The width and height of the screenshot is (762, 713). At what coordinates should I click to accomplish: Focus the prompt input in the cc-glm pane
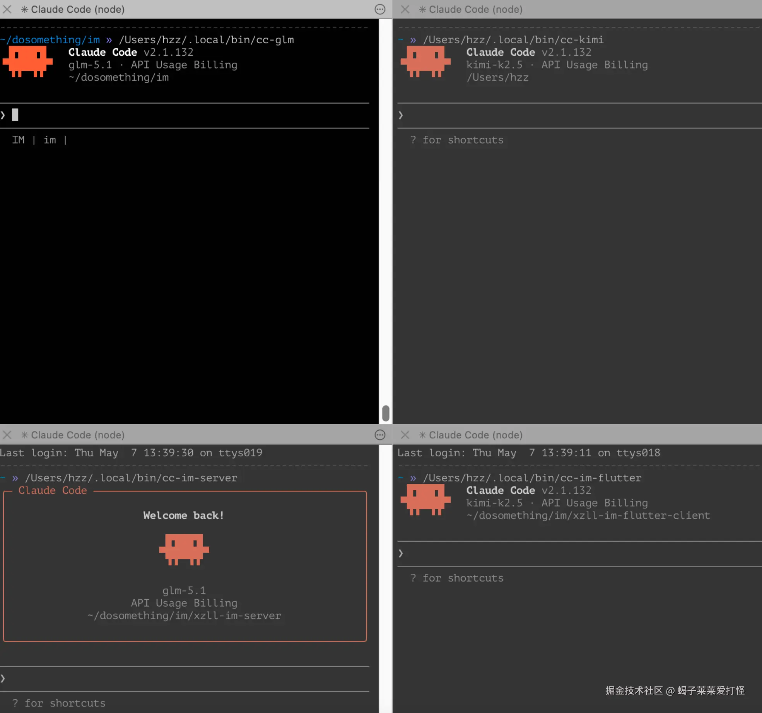[x=185, y=115]
